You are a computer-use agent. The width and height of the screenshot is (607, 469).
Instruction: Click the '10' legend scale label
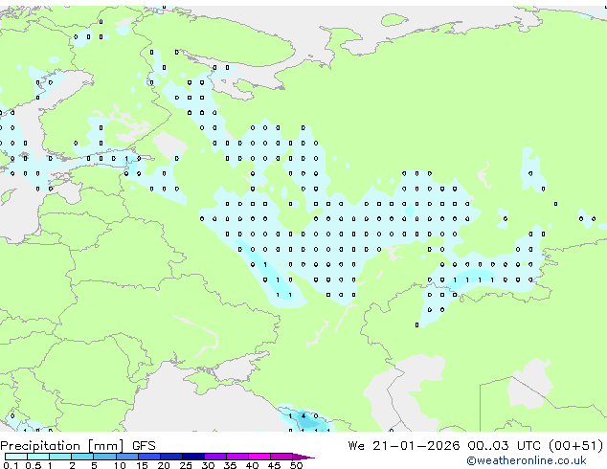120,465
